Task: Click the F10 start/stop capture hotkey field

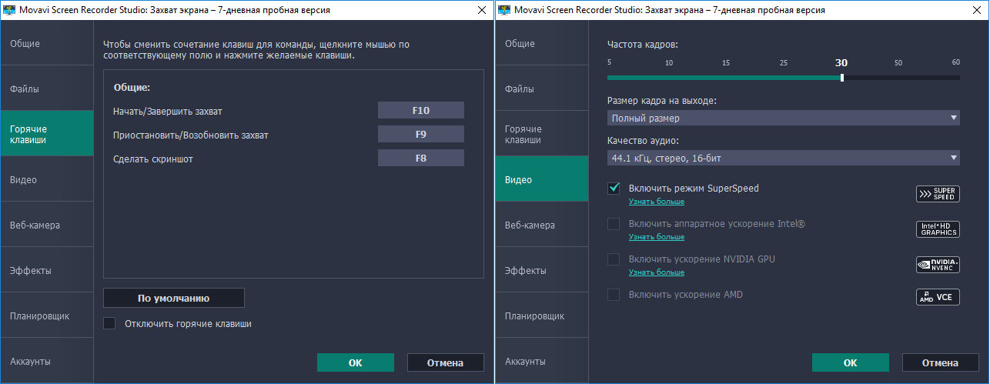Action: point(421,110)
